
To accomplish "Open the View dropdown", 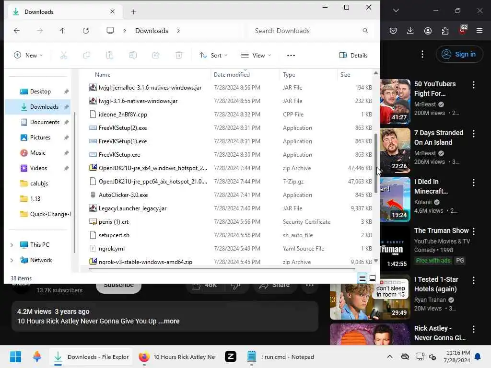I will 256,56.
